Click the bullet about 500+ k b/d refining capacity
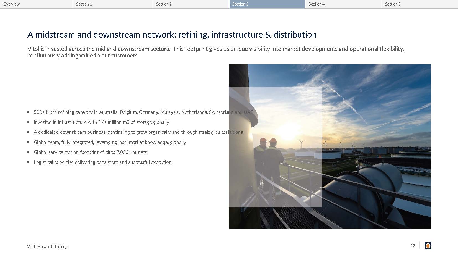The height and width of the screenshot is (257, 458). coord(143,112)
